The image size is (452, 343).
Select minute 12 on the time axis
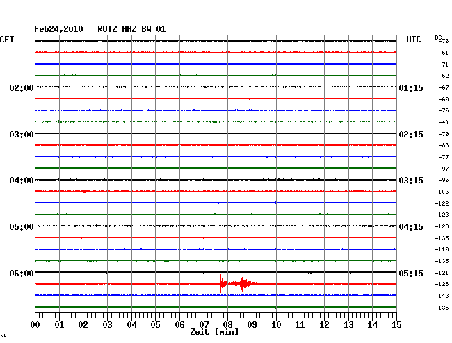tap(324, 325)
